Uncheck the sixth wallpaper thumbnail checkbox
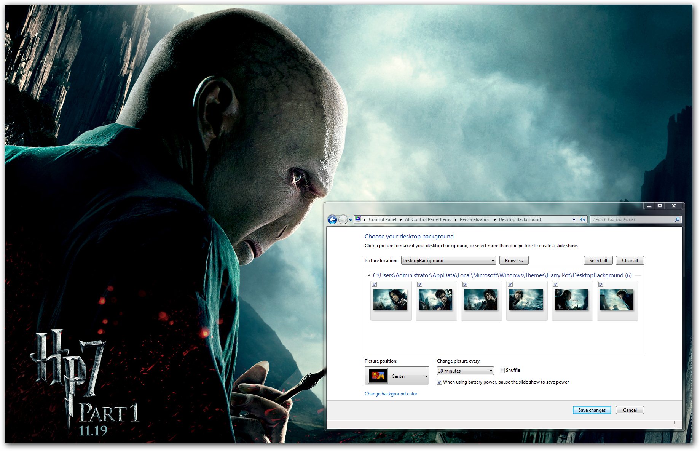Viewport: 700px width, 451px height. point(601,285)
